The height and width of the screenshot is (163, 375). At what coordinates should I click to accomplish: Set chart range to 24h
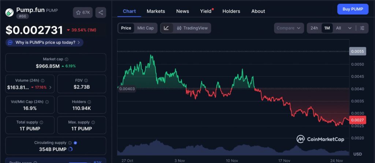(314, 28)
